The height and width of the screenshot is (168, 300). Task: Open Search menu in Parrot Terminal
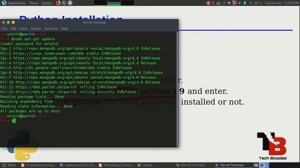[36, 28]
